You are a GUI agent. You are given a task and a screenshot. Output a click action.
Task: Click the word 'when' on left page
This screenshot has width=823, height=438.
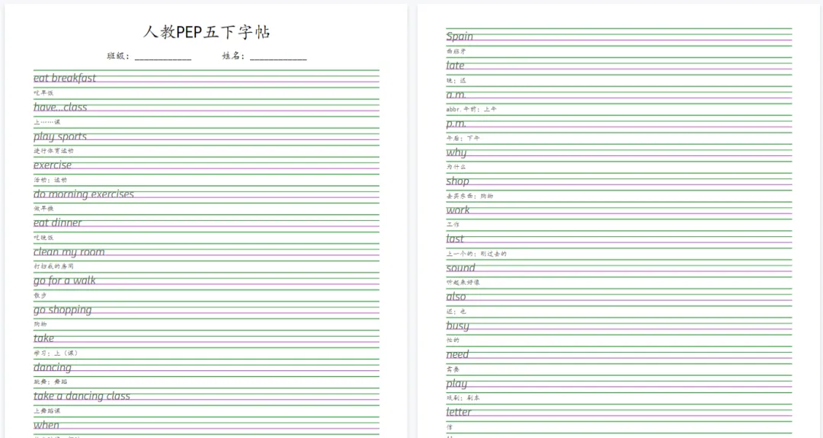pos(46,425)
